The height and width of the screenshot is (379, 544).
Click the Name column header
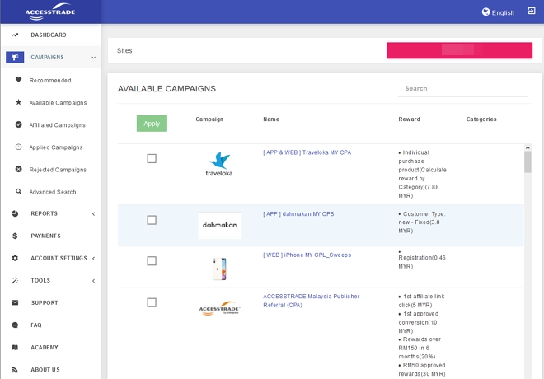(x=271, y=119)
